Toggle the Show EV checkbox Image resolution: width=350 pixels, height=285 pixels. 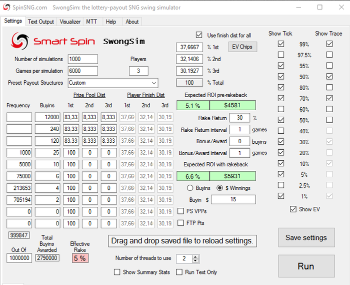pos(293,209)
